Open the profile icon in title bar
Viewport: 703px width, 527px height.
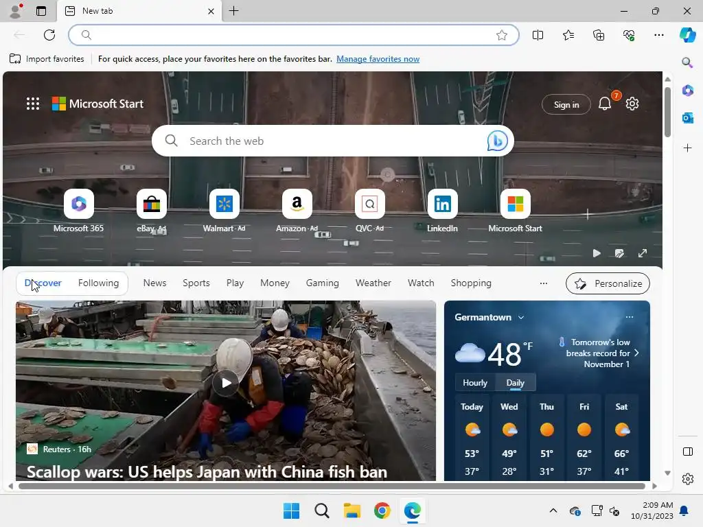(16, 11)
